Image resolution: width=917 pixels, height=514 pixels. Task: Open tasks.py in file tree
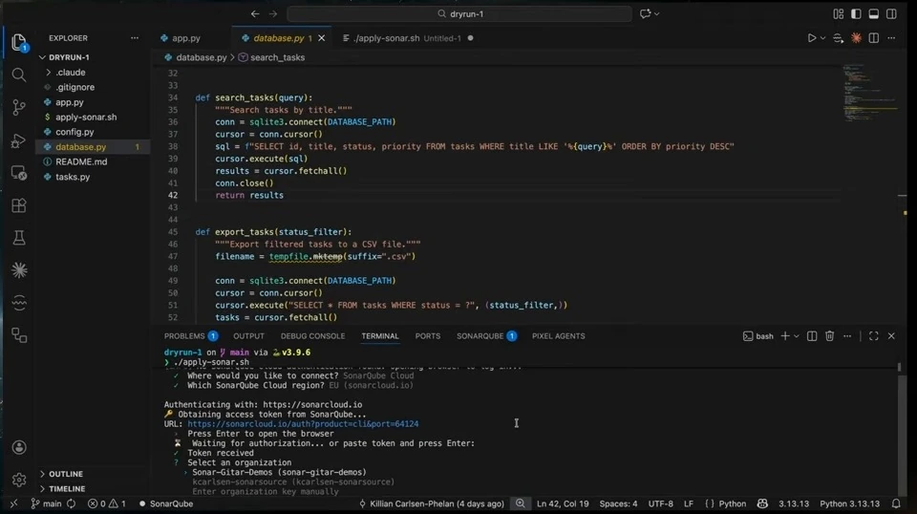point(73,177)
